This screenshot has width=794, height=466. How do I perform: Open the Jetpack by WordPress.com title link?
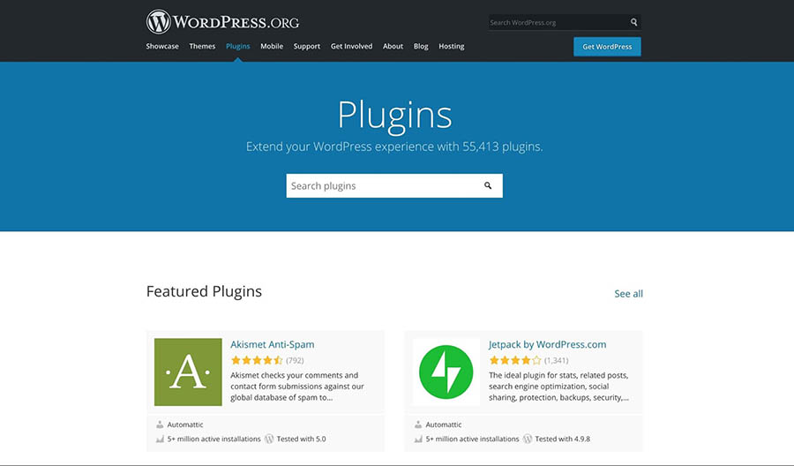pos(547,344)
